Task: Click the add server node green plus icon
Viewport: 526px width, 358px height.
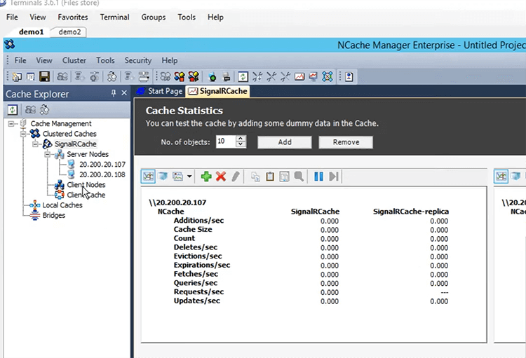Action: [212, 77]
